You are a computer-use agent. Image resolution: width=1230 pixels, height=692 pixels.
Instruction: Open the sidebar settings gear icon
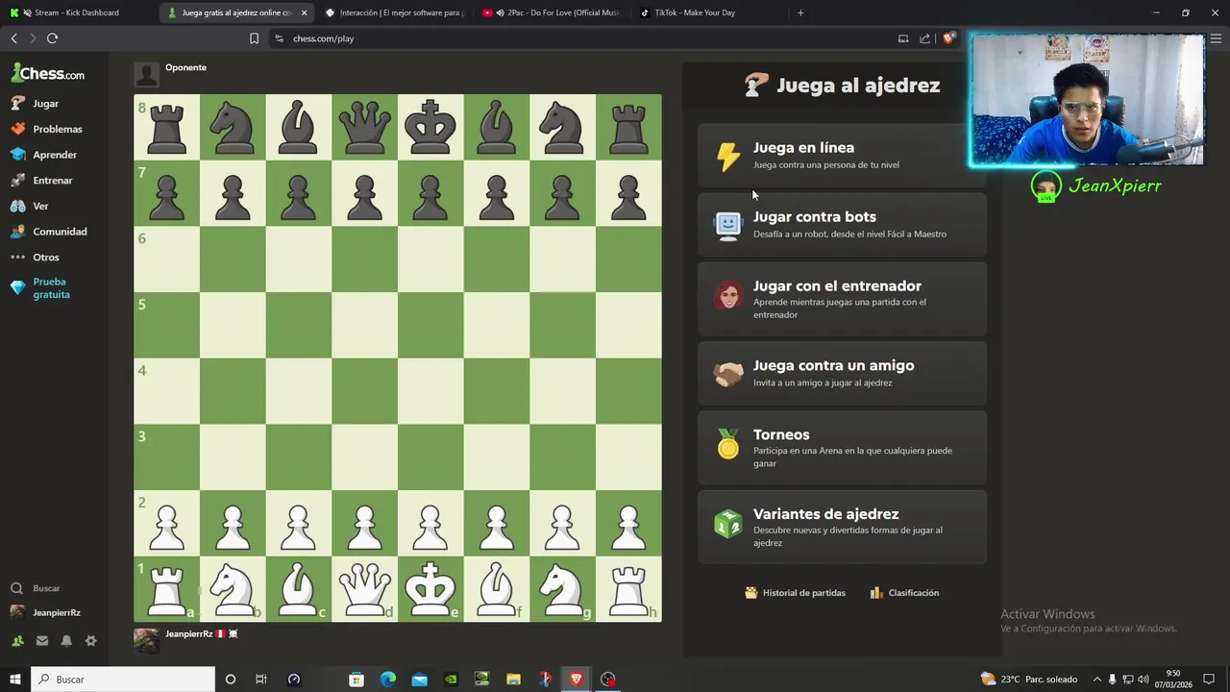(x=91, y=641)
